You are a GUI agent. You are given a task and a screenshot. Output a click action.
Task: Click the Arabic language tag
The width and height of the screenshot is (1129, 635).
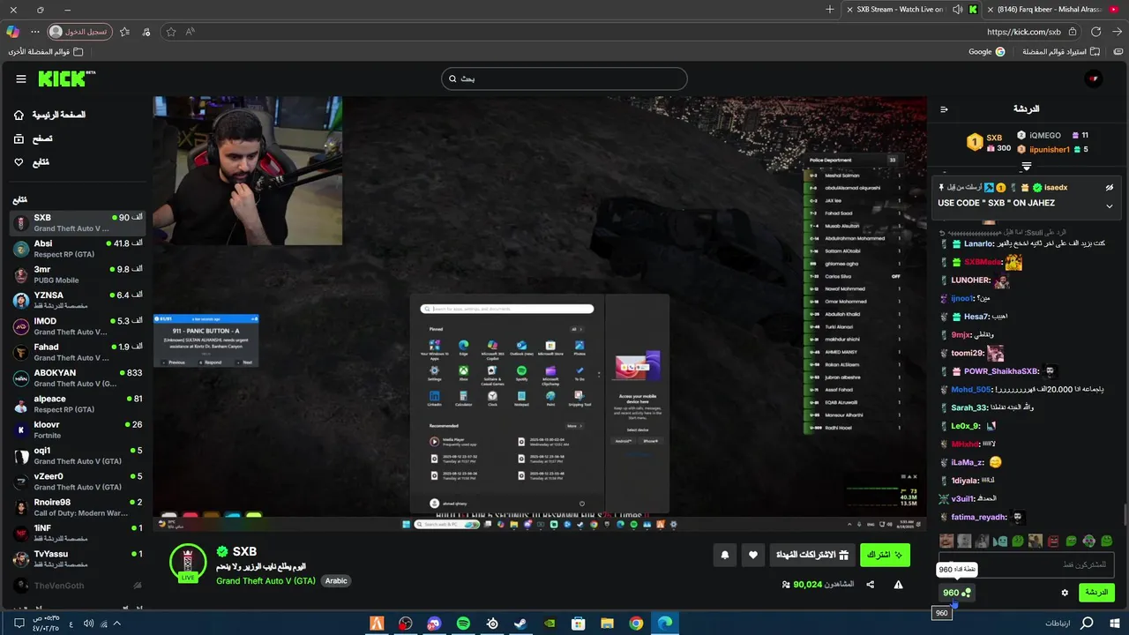(x=336, y=581)
